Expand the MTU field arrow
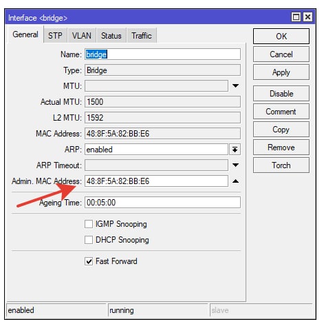 [235, 85]
